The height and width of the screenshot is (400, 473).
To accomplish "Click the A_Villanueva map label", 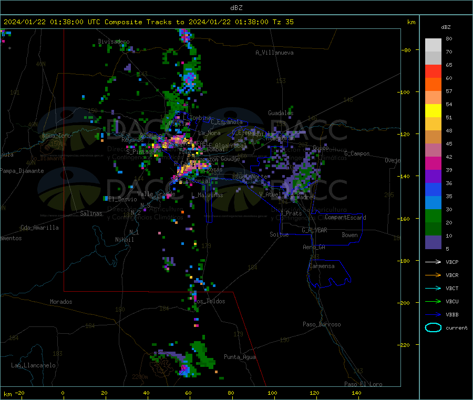I will tap(274, 53).
